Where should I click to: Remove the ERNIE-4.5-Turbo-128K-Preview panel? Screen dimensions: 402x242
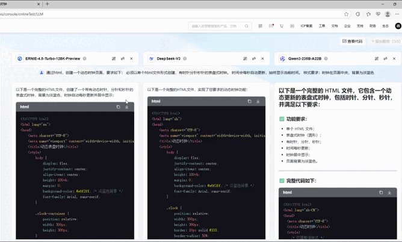tap(131, 59)
